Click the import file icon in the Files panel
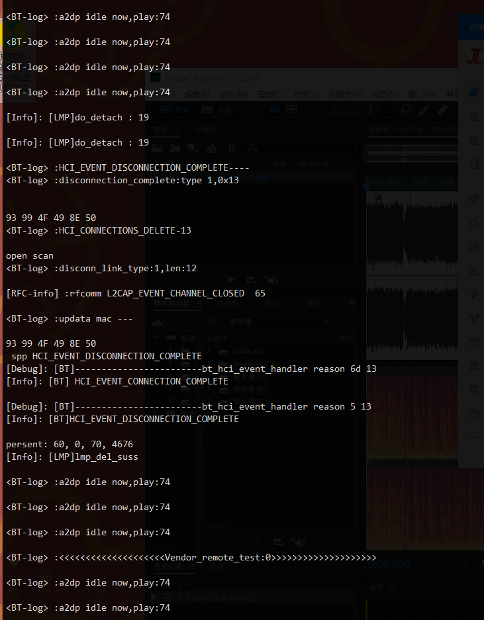This screenshot has width=484, height=620. coord(174,148)
